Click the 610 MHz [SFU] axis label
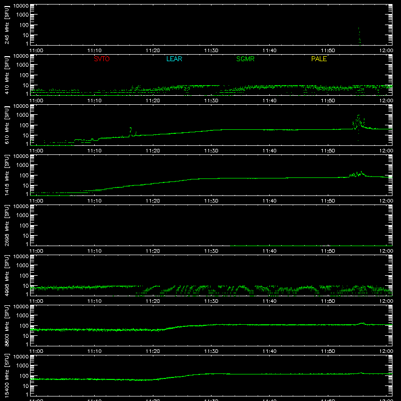The width and height of the screenshot is (401, 401). (7, 125)
